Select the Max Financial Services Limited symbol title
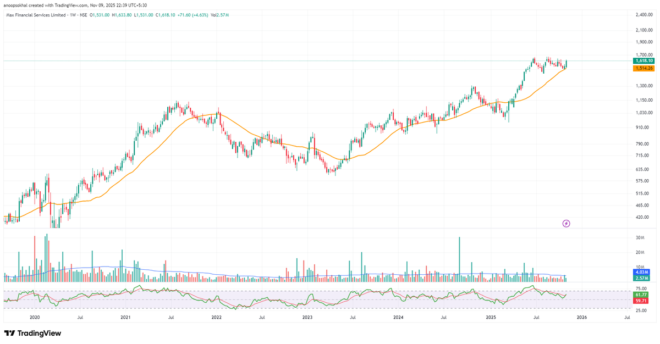660x344 pixels. (36, 15)
